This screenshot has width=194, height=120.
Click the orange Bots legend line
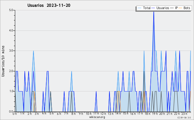(x=180, y=8)
